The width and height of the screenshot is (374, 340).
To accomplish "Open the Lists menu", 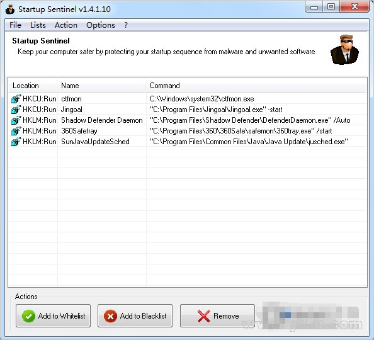I will 38,25.
